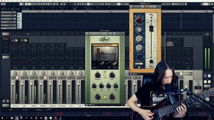Image resolution: width=214 pixels, height=120 pixels.
Task: Click the chamber room picture display
Action: [105, 54]
